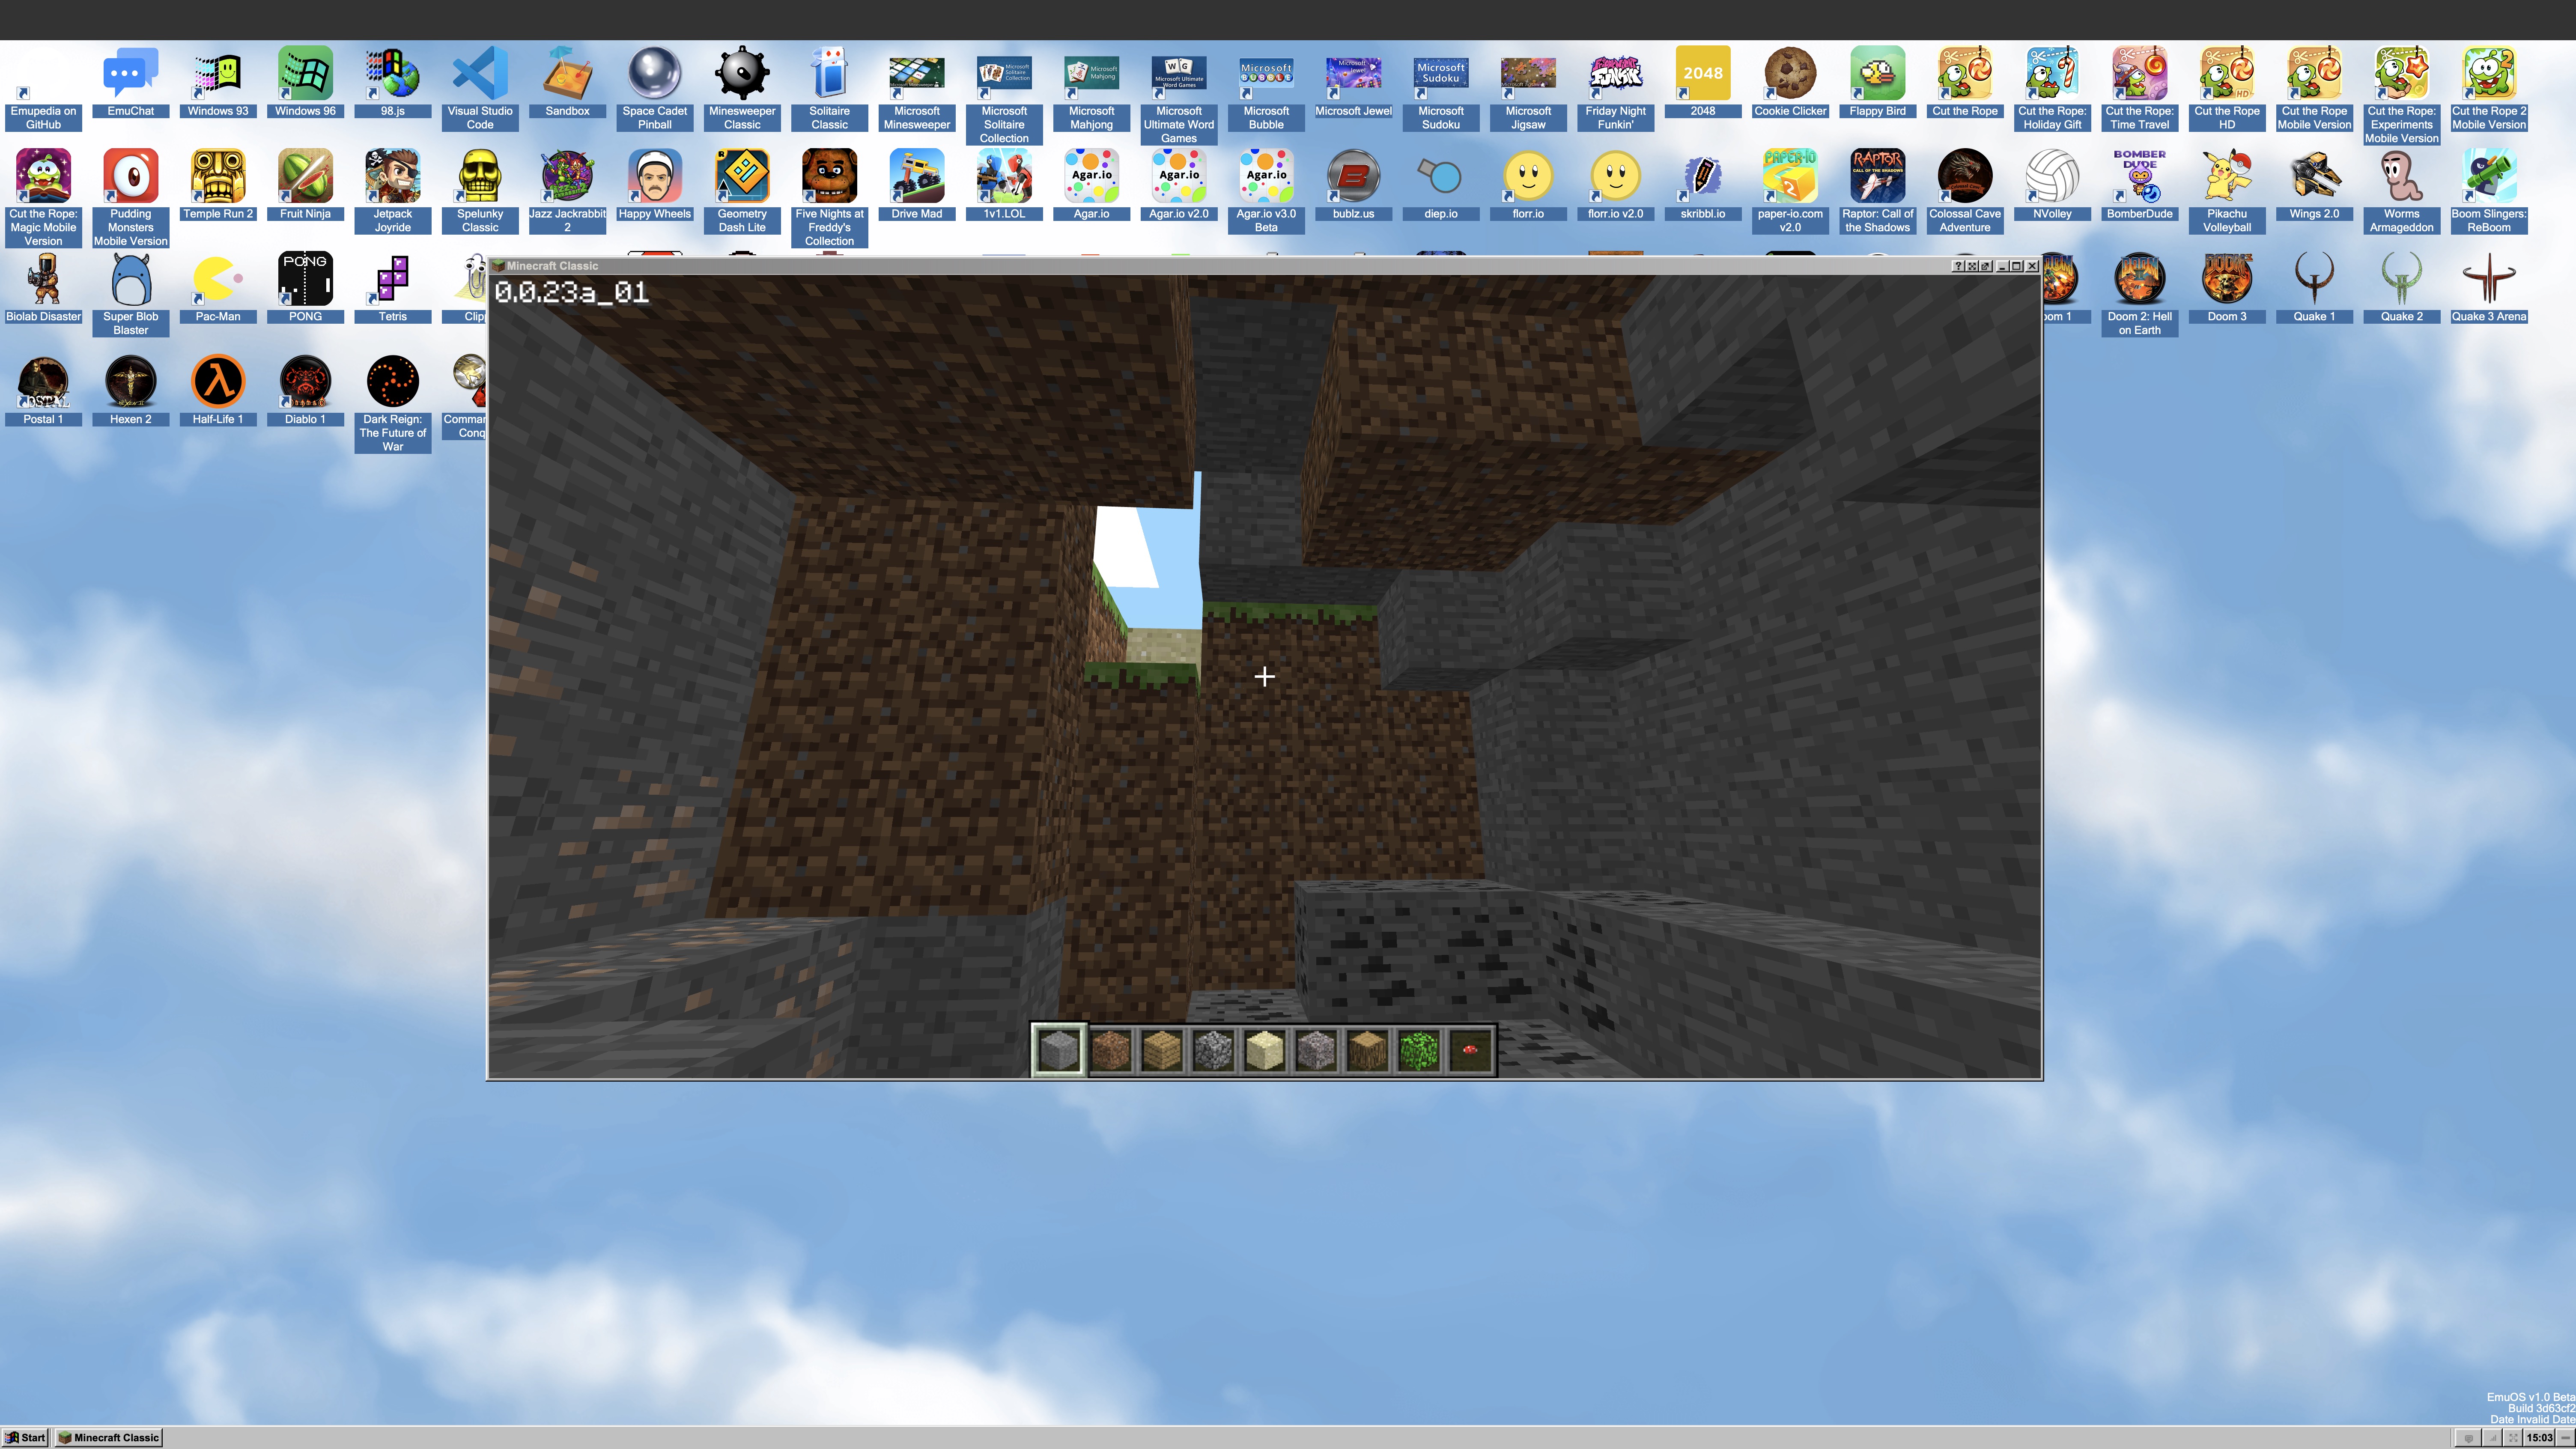Select the sand block hotbar slot

[1264, 1050]
